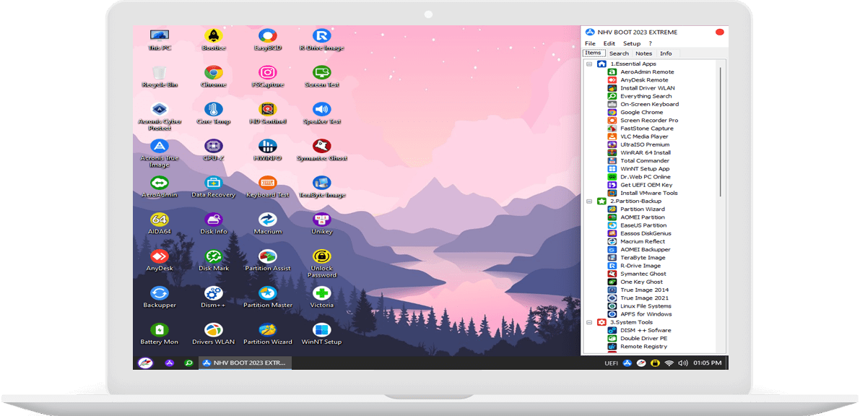This screenshot has height=416, width=860.
Task: Open Acronis True Image desktop shortcut
Action: [x=160, y=153]
